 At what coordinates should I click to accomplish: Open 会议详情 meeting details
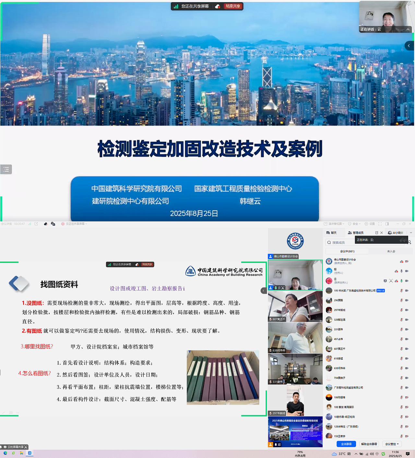tap(6, 224)
